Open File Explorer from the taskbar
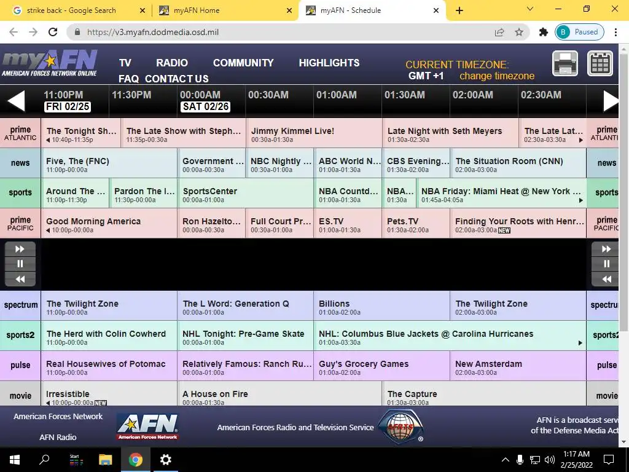 click(106, 460)
